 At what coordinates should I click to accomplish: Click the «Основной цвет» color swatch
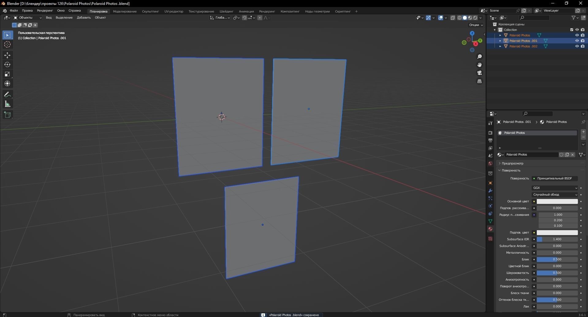pos(557,201)
